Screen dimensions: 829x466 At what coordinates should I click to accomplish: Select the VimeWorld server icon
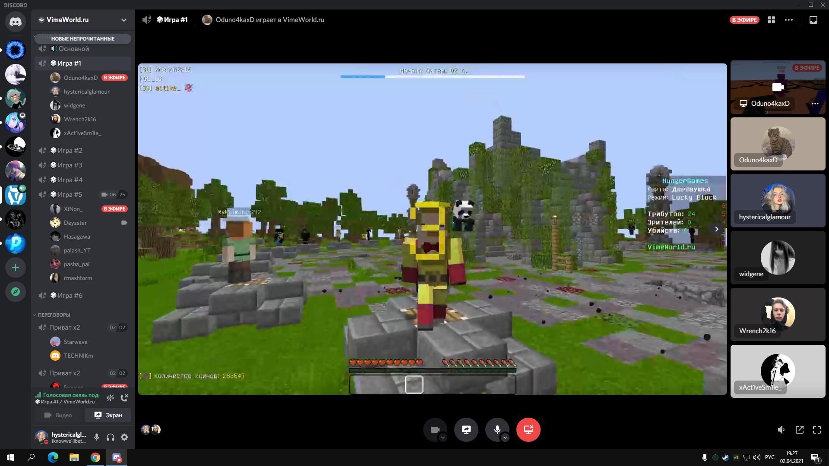click(x=16, y=195)
